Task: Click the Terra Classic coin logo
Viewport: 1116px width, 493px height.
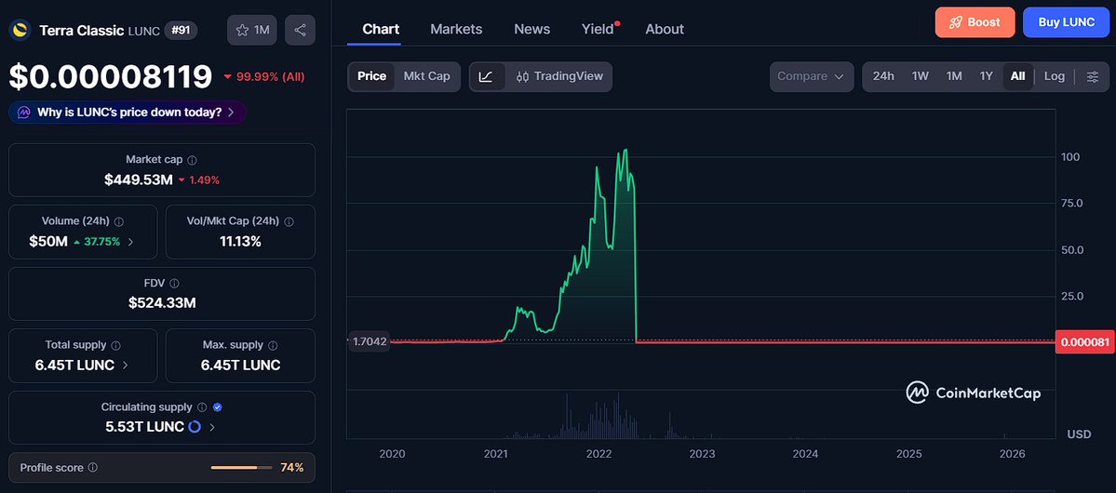Action: coord(20,30)
